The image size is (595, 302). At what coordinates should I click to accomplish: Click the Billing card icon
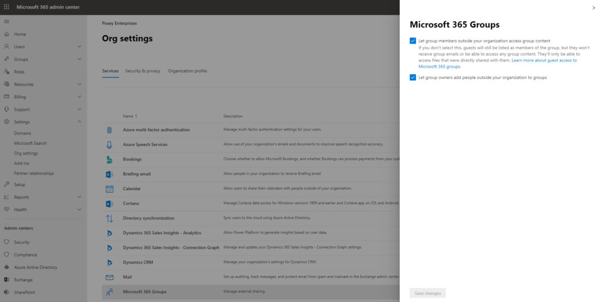(6, 96)
